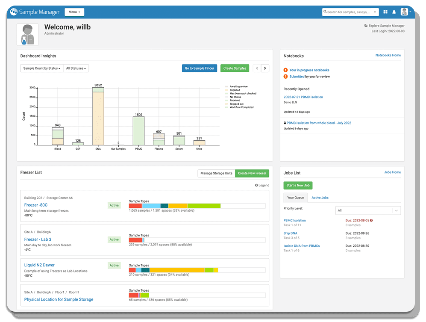This screenshot has height=322, width=426.
Task: Click the user avatar in top bar
Action: pyautogui.click(x=404, y=12)
